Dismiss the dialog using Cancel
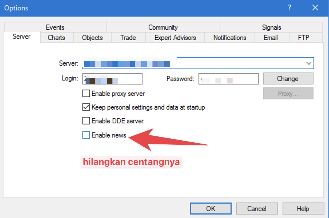The width and height of the screenshot is (329, 218). (257, 208)
